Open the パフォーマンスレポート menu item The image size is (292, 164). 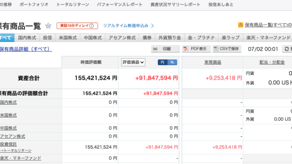120,5
